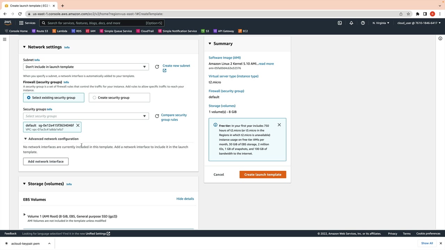The height and width of the screenshot is (250, 445).
Task: Click Show All downloads
Action: pyautogui.click(x=427, y=243)
